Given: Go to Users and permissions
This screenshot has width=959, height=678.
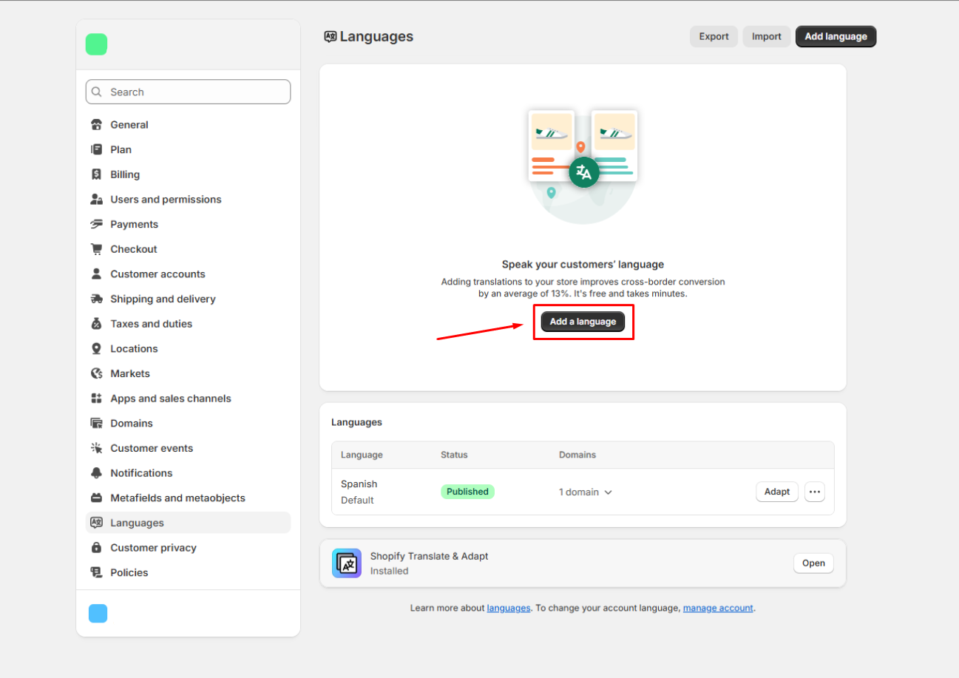Looking at the screenshot, I should tap(166, 200).
